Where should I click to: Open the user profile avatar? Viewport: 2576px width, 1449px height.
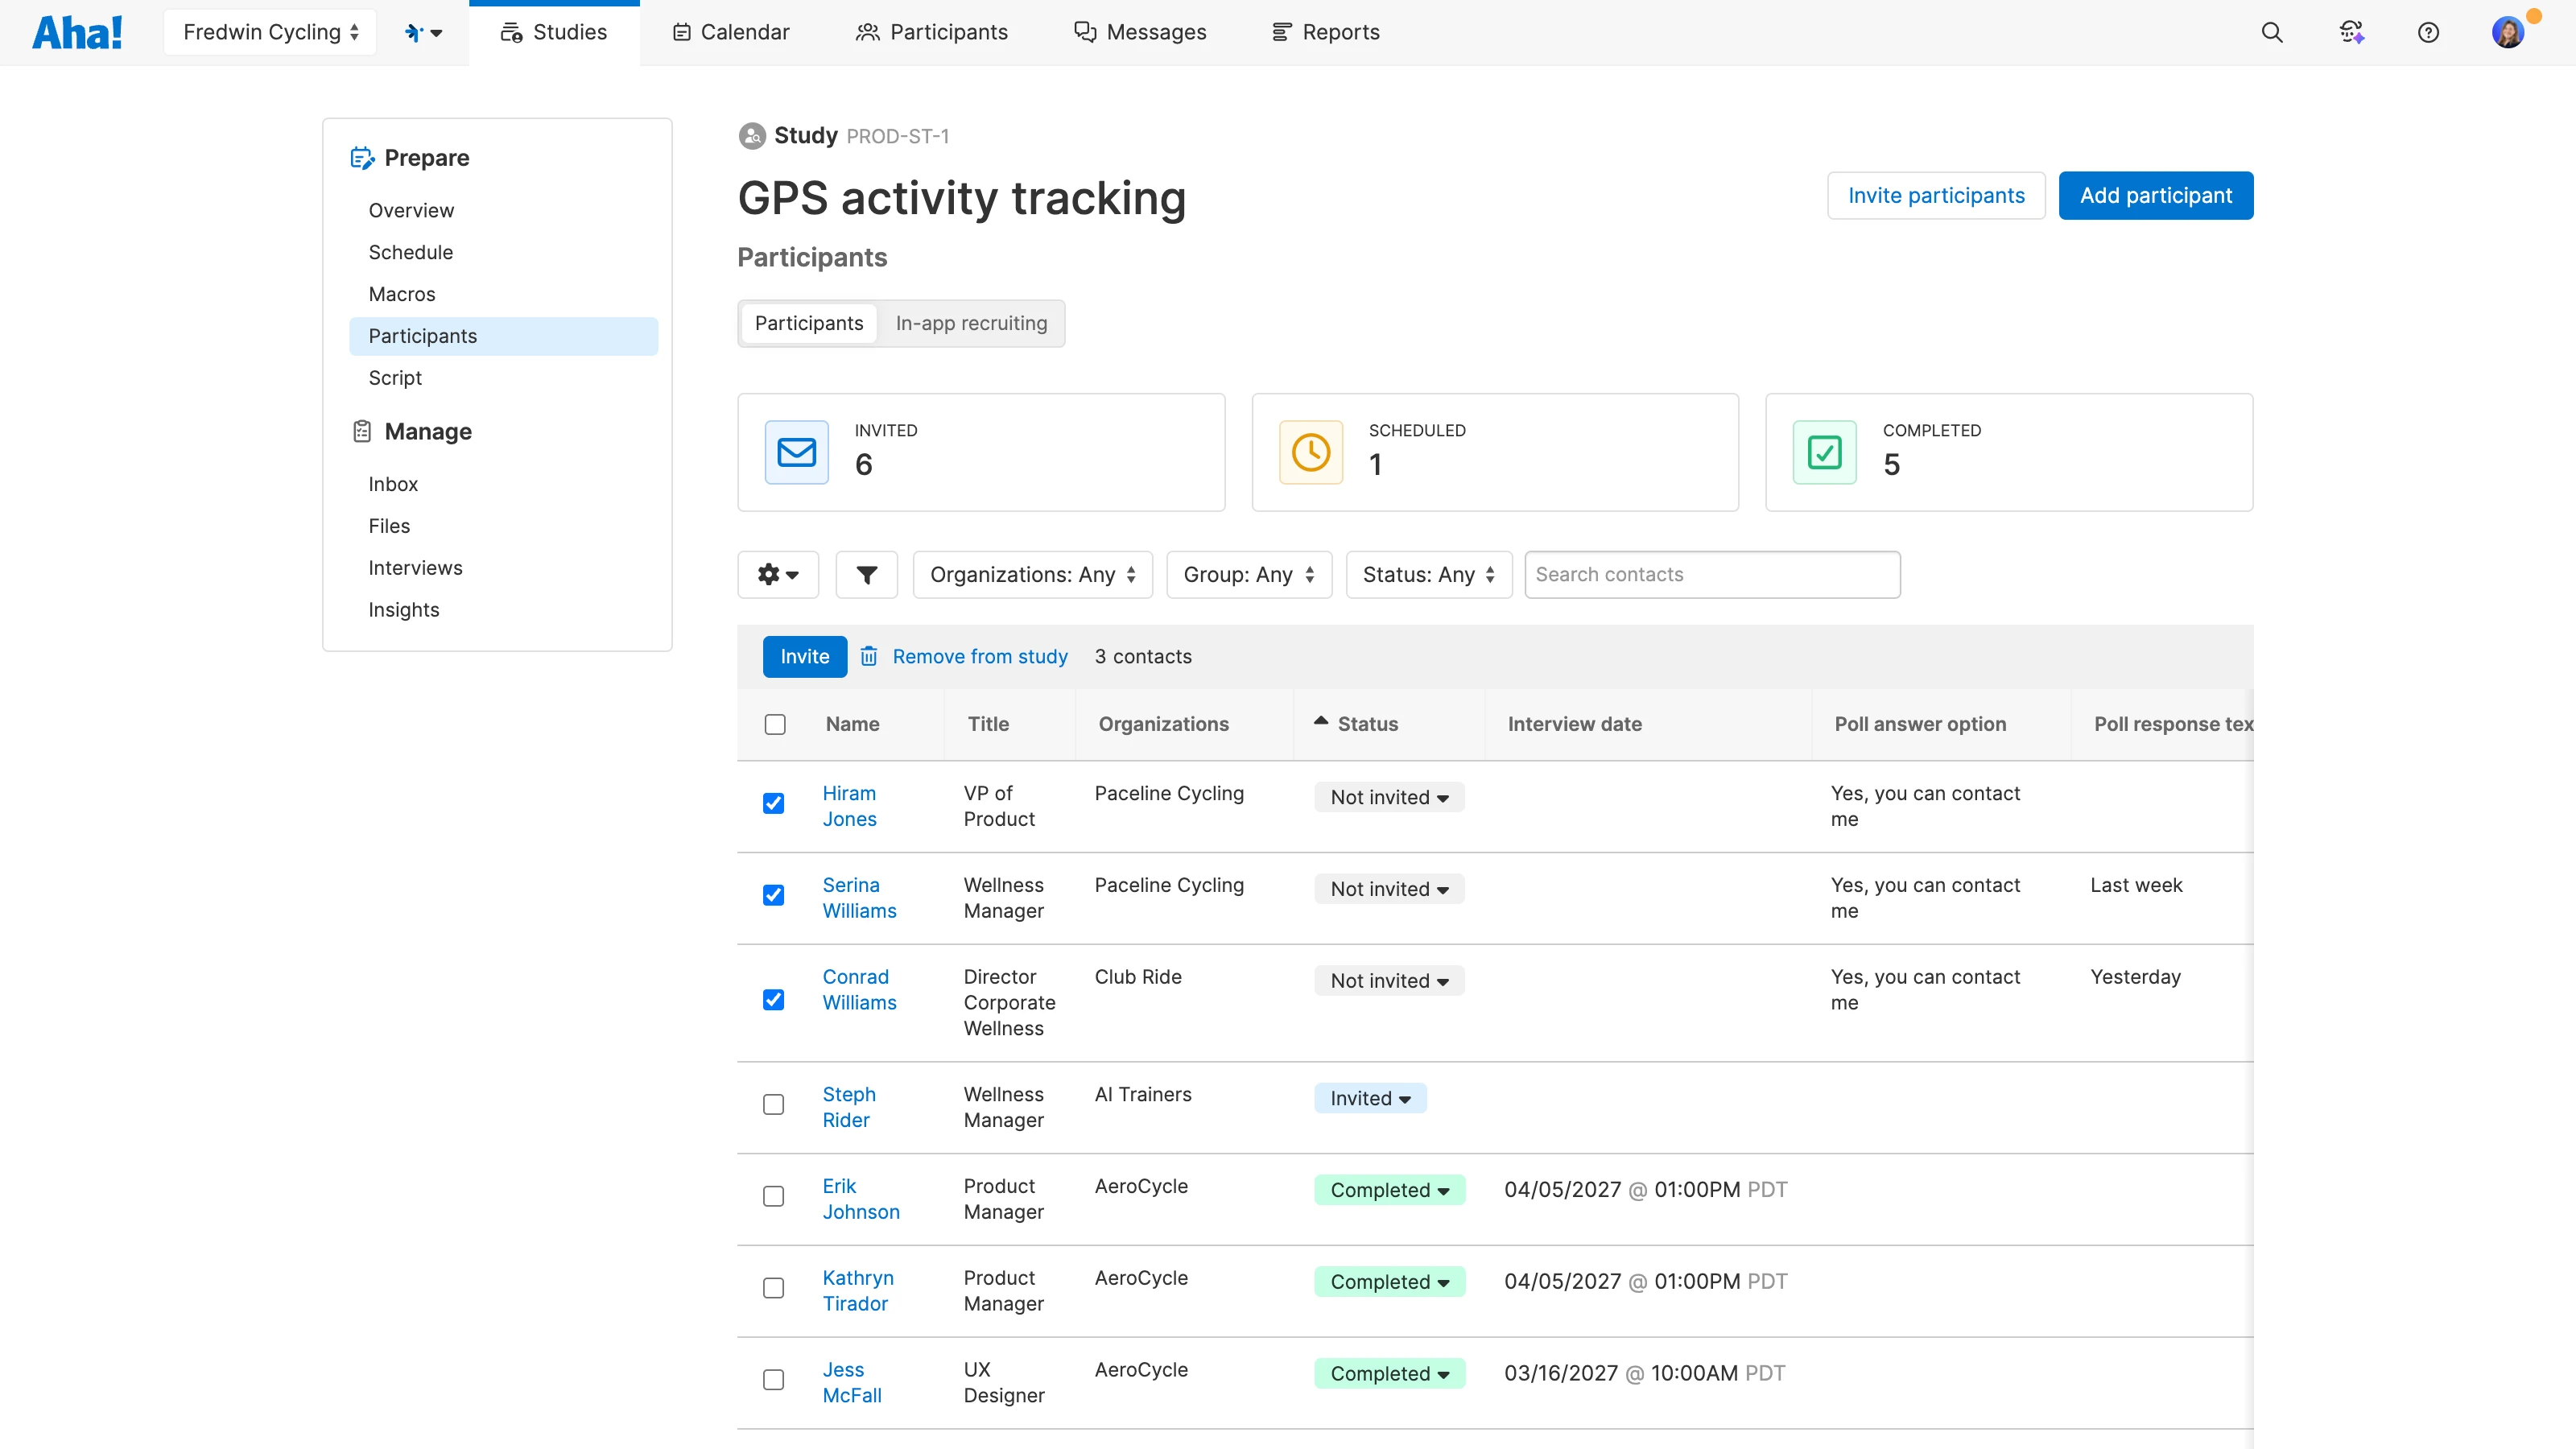click(x=2507, y=32)
